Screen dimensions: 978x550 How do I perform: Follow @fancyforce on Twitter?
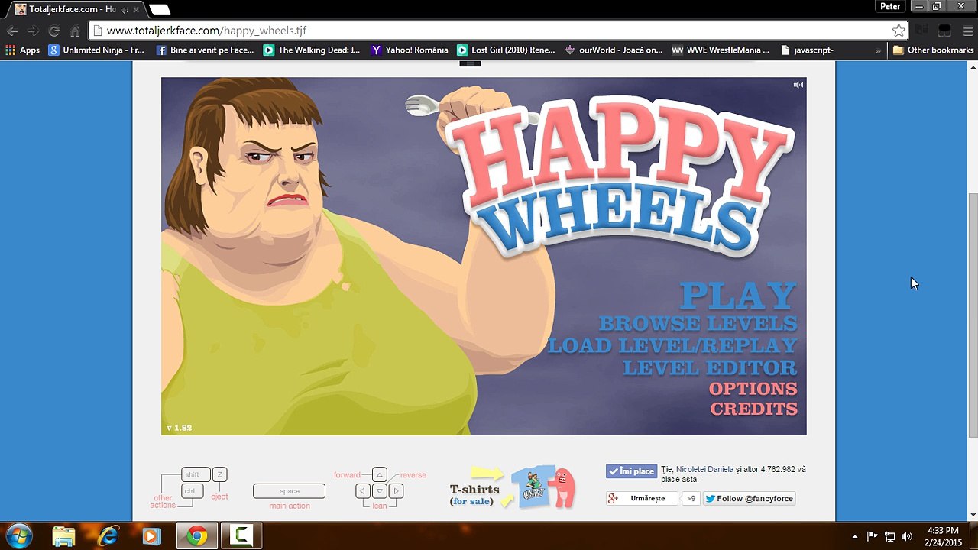(x=749, y=498)
